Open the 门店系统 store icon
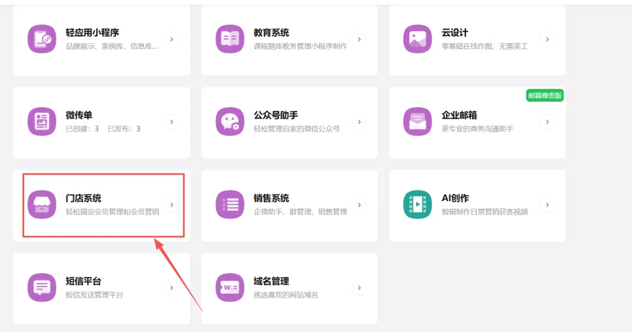 [42, 205]
